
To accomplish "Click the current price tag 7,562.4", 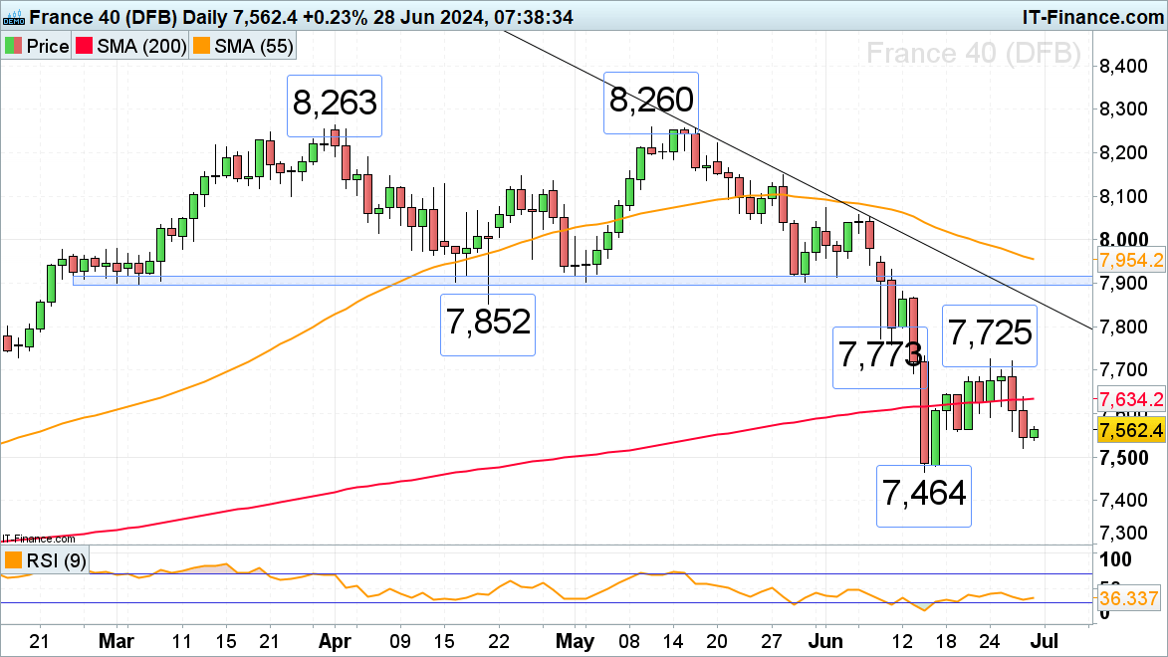I will [1132, 430].
